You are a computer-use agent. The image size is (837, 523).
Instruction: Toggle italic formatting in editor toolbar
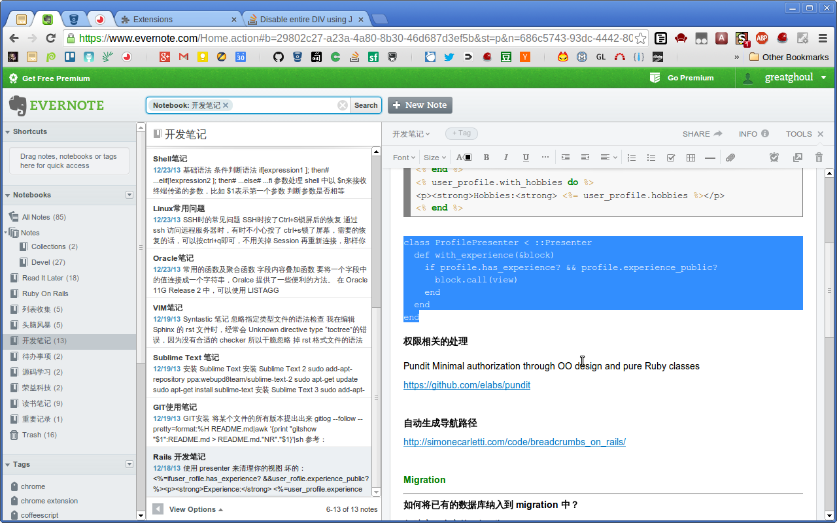(x=505, y=158)
